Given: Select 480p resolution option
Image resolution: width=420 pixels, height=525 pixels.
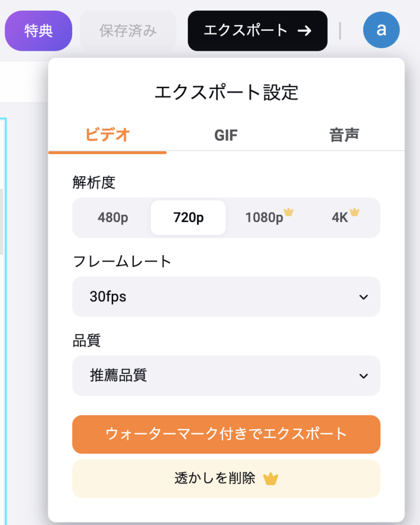Looking at the screenshot, I should coord(113,217).
